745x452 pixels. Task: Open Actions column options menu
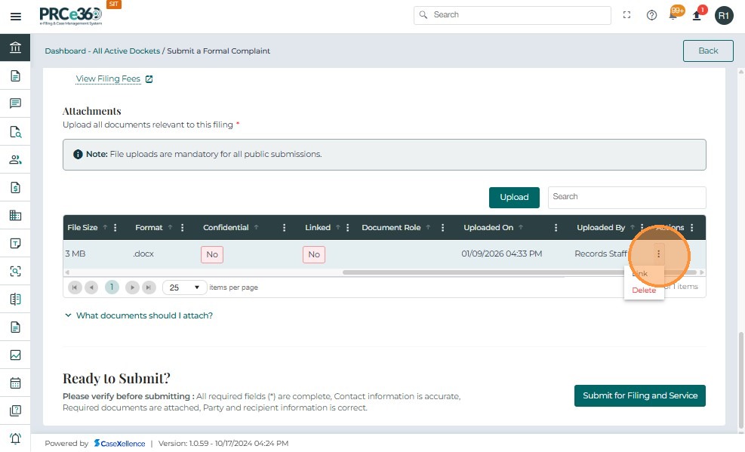coord(691,228)
